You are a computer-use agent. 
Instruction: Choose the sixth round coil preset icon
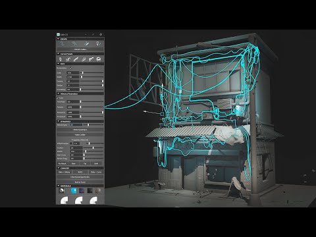99,59
